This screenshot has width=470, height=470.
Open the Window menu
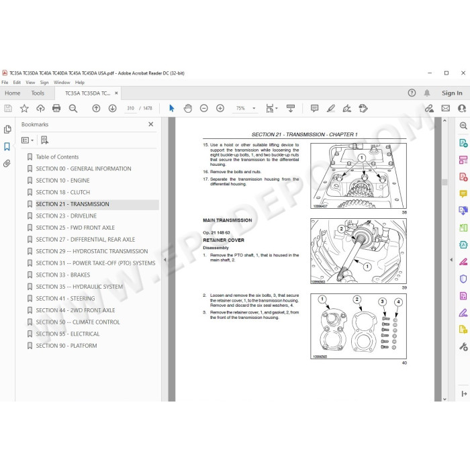coord(62,83)
